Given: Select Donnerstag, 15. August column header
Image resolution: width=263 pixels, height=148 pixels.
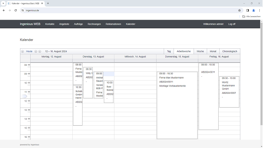Looking at the screenshot, I should pos(177,57).
